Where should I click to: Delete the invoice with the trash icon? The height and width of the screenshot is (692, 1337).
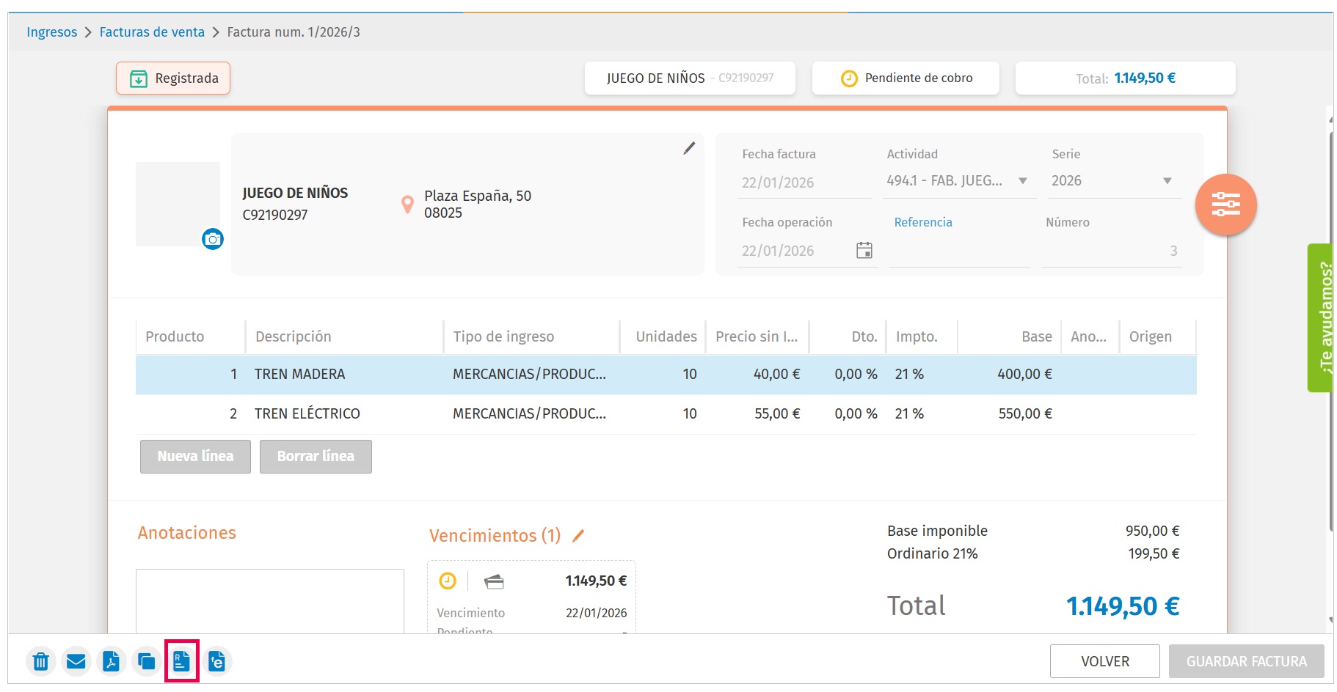[41, 661]
